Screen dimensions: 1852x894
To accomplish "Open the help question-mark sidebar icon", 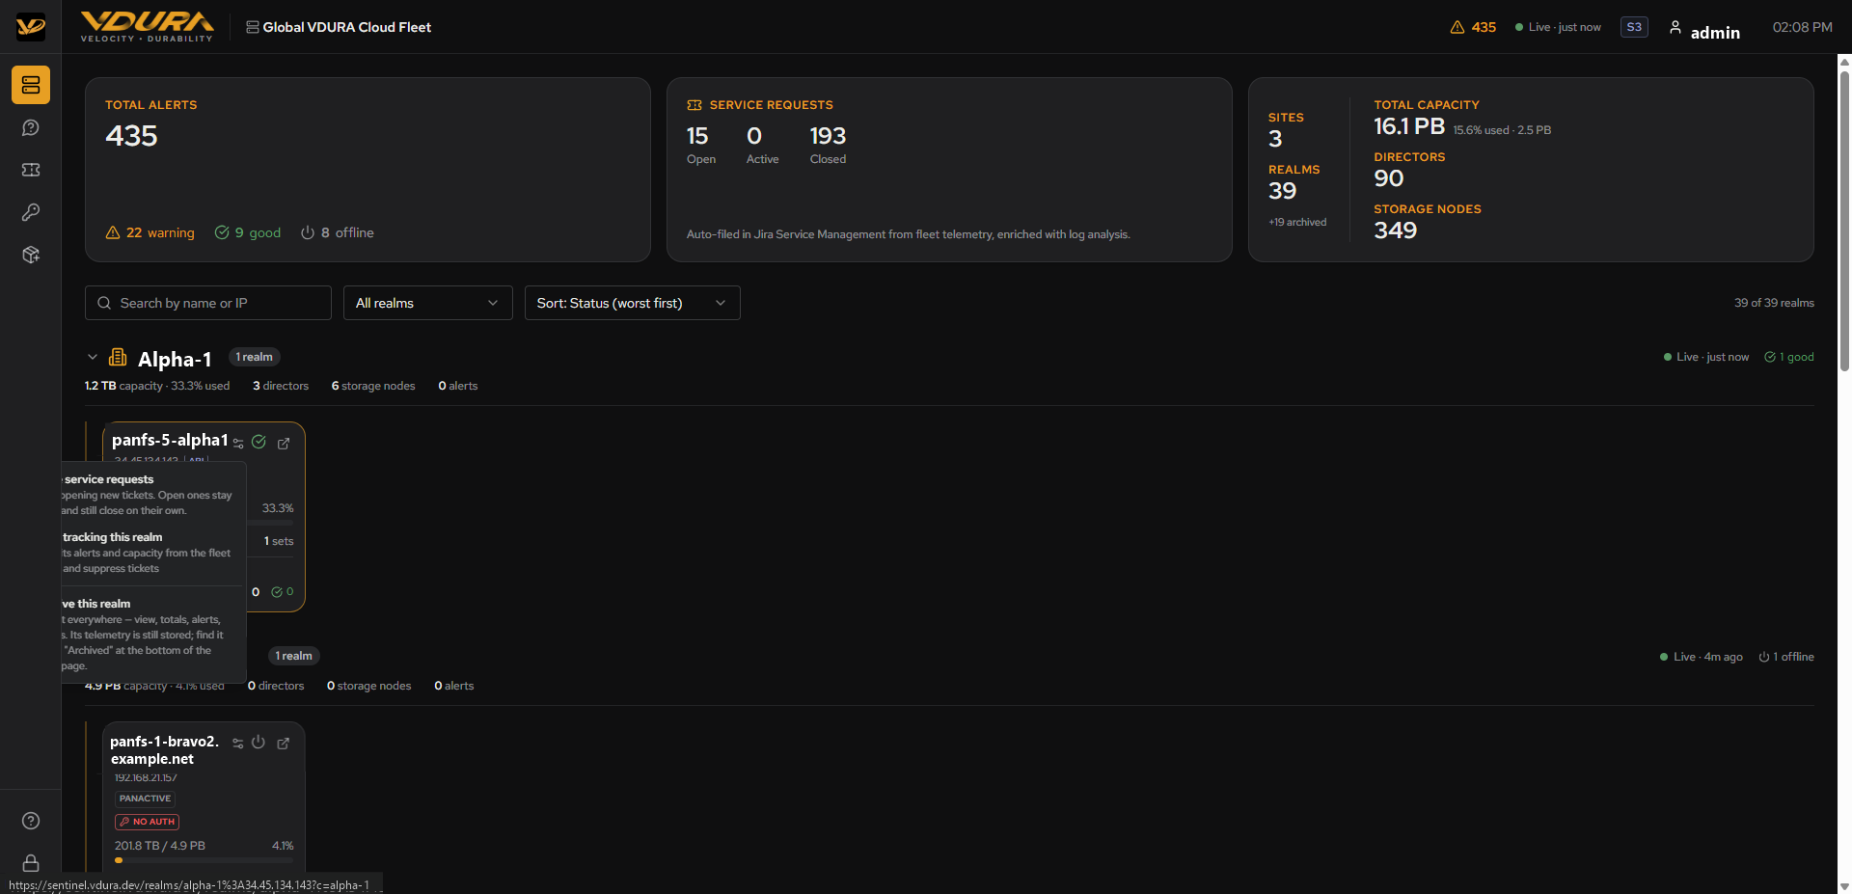I will click(x=31, y=821).
